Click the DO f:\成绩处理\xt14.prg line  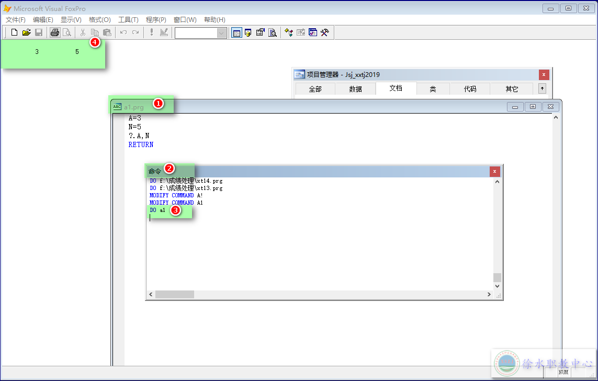[x=186, y=181]
